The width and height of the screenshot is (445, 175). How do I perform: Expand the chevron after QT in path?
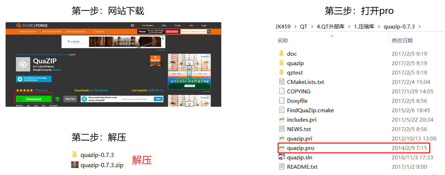(x=311, y=27)
